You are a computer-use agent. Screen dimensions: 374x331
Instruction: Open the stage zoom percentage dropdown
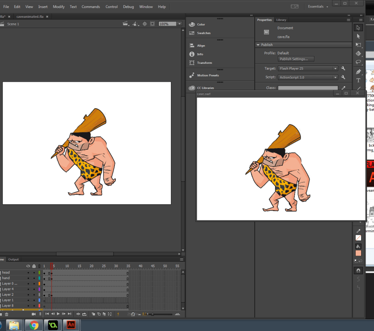(x=179, y=24)
